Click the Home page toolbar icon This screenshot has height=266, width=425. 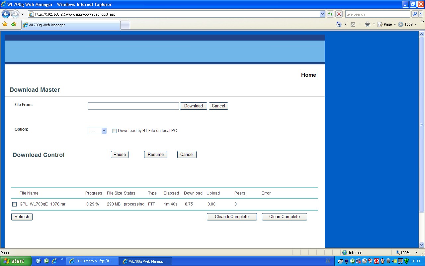click(x=339, y=24)
